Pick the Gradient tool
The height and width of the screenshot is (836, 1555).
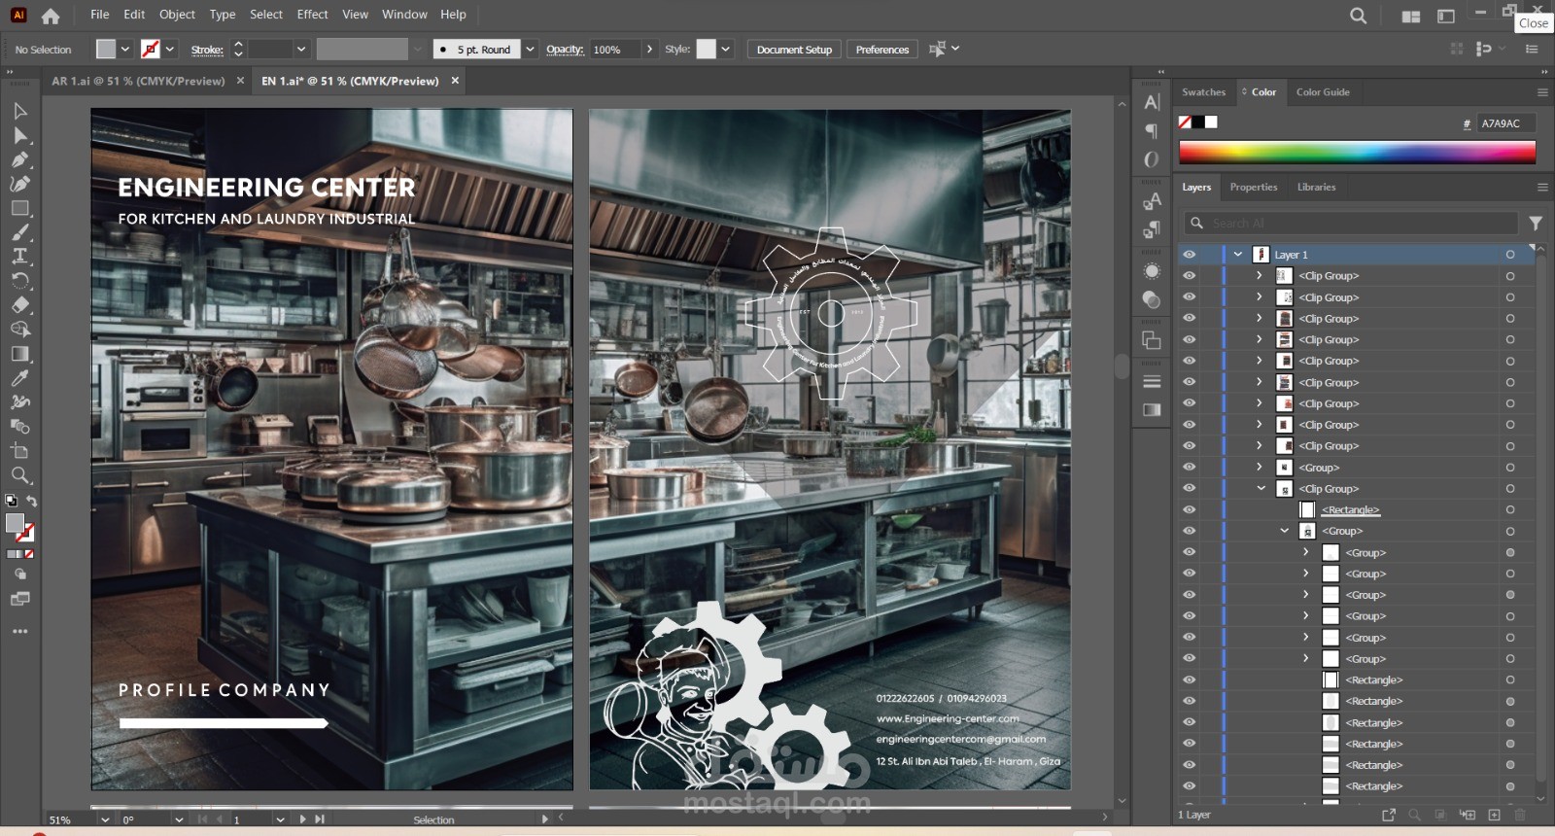pos(20,354)
